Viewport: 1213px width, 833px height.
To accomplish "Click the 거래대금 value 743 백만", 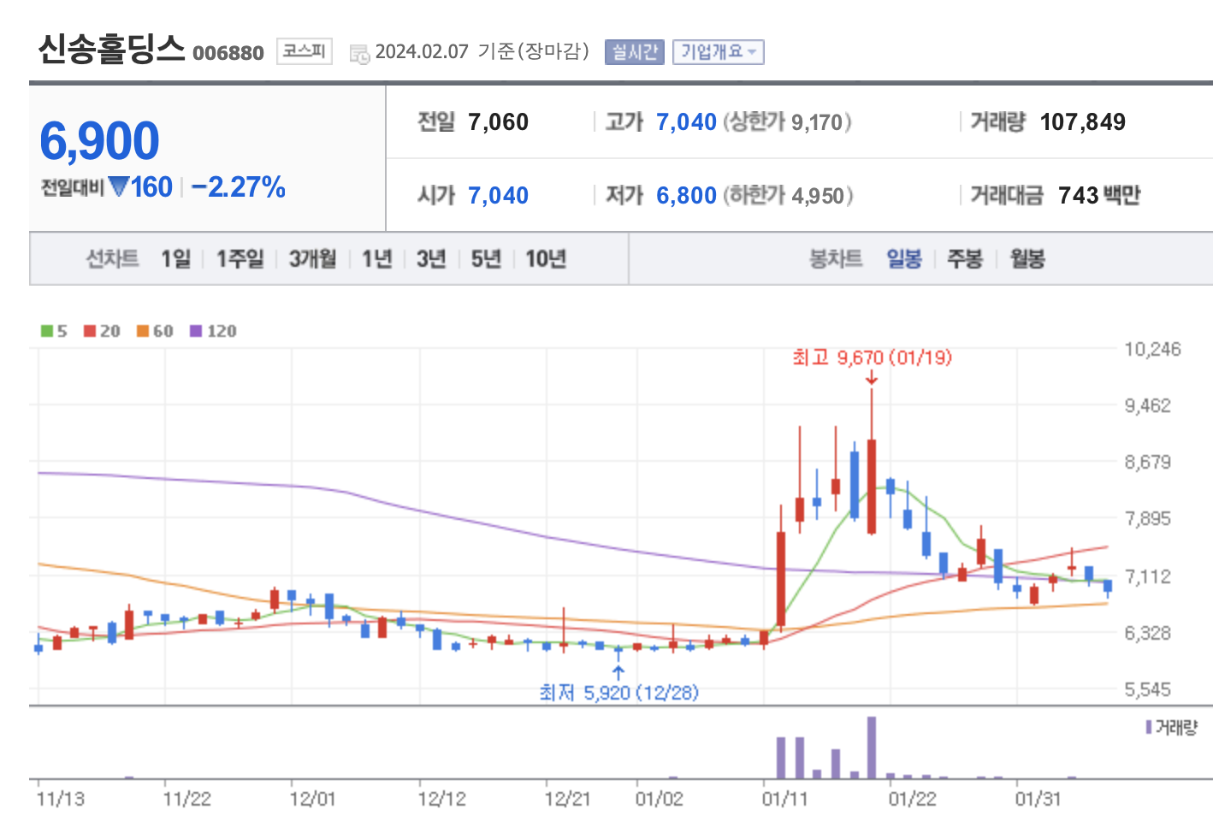I will point(1099,196).
